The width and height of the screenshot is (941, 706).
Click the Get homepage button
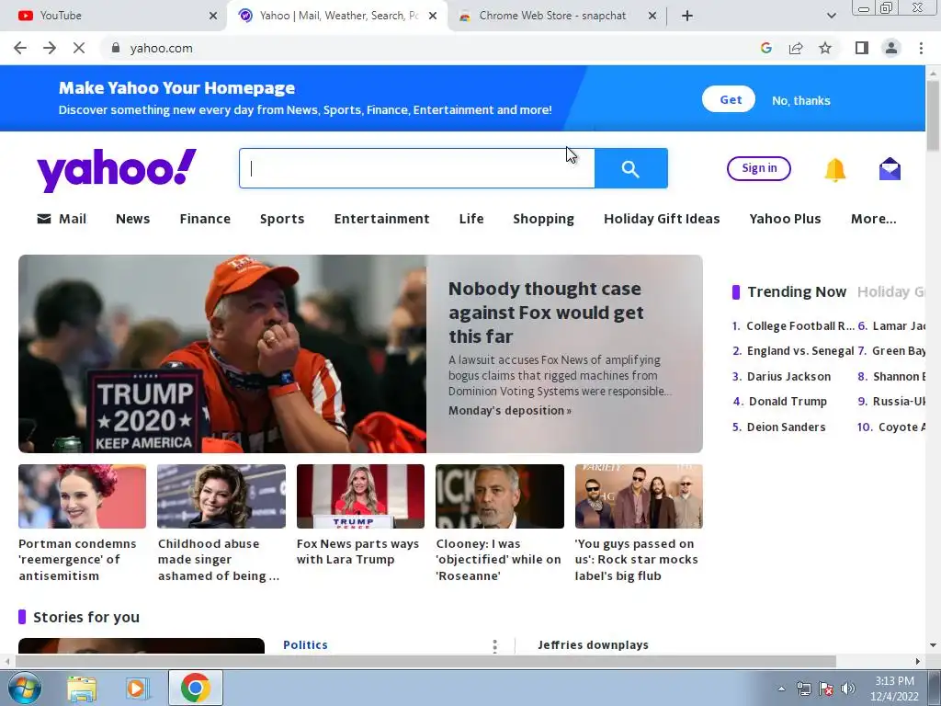pos(729,99)
